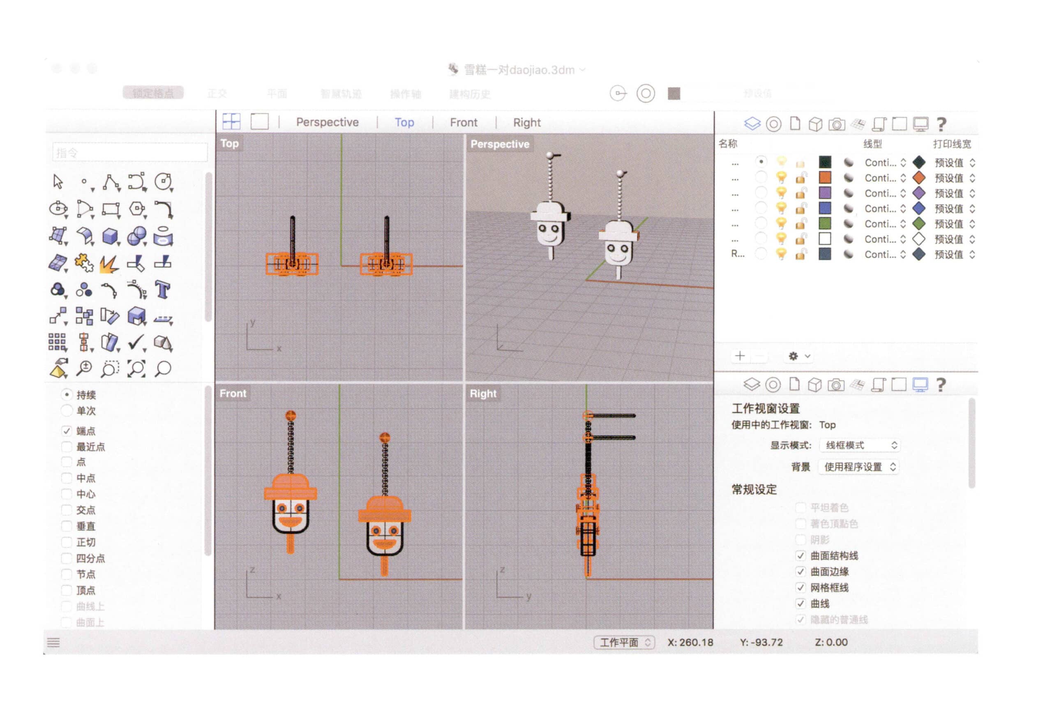The height and width of the screenshot is (723, 1052).
Task: Enable the 中点 (midpoint) osnap checkbox
Action: point(67,479)
